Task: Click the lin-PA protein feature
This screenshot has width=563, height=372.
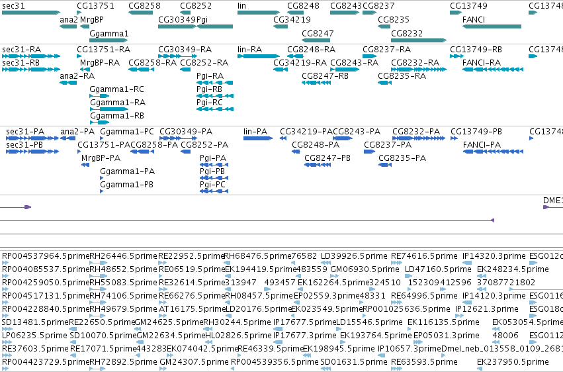Action: click(x=258, y=138)
